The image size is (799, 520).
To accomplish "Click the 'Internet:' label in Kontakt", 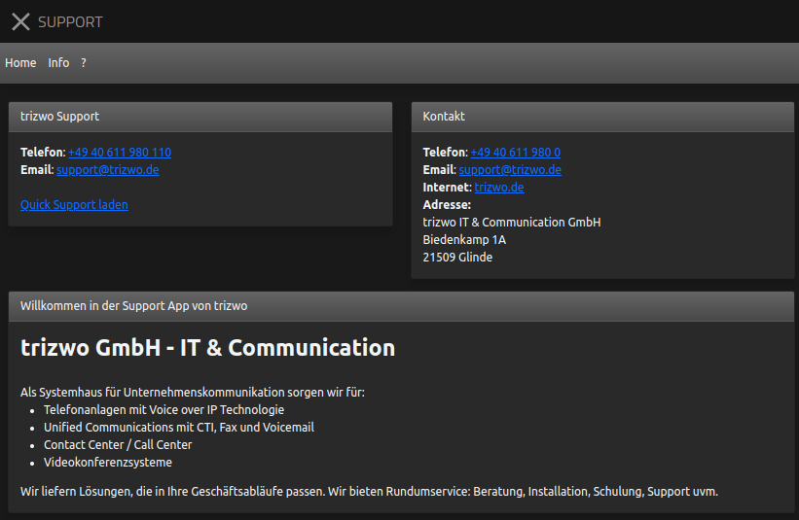I will [x=448, y=188].
